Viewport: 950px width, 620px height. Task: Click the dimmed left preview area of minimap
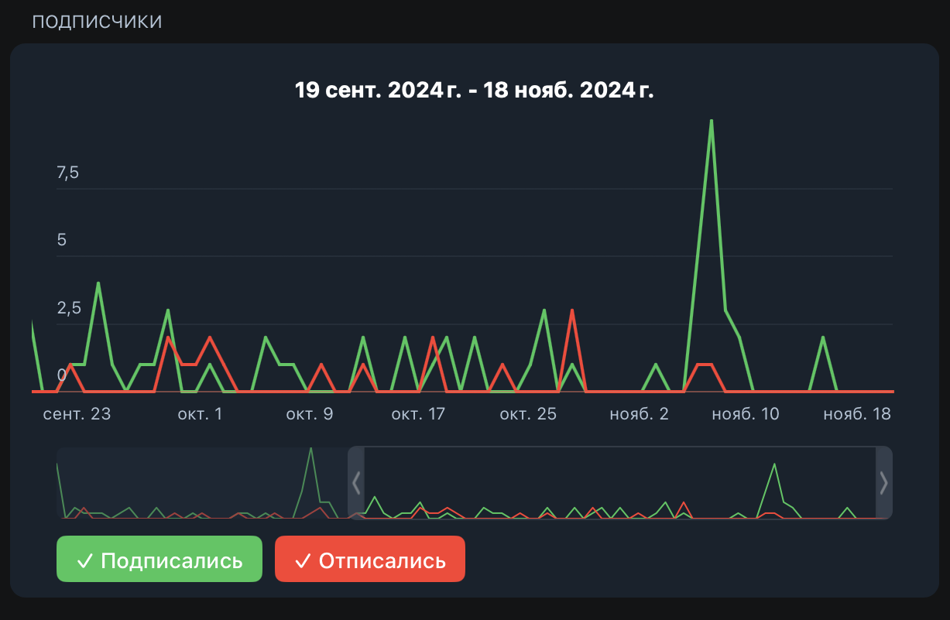pyautogui.click(x=201, y=483)
